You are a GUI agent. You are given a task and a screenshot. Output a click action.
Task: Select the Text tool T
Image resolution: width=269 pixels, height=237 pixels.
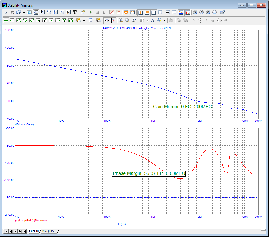(75, 12)
